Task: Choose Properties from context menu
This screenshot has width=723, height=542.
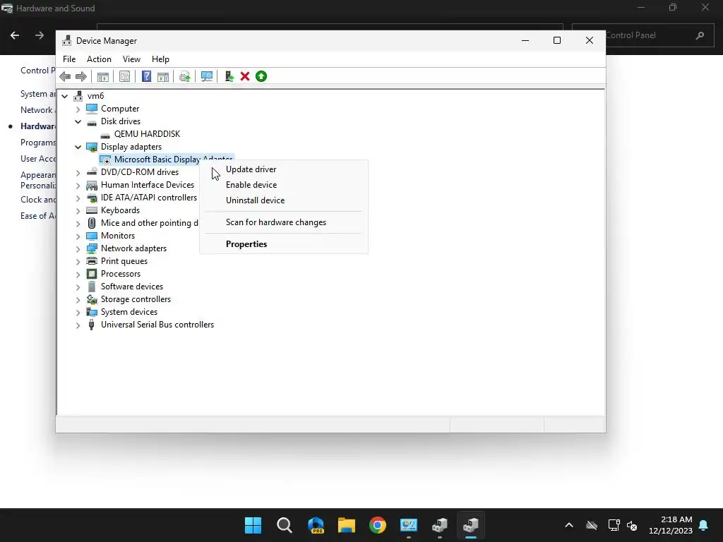Action: pos(284,244)
